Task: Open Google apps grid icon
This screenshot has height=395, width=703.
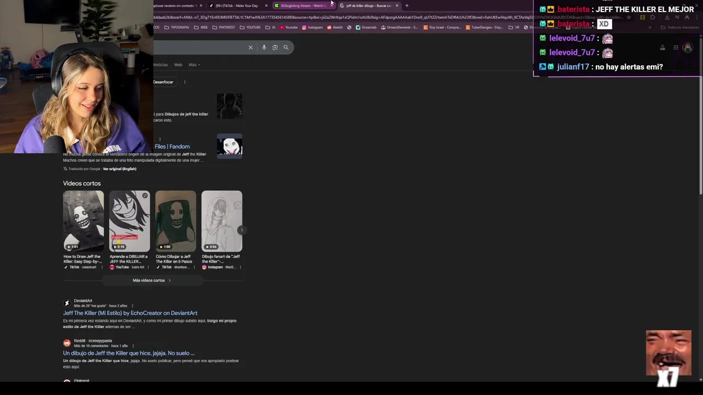Action: [x=676, y=48]
